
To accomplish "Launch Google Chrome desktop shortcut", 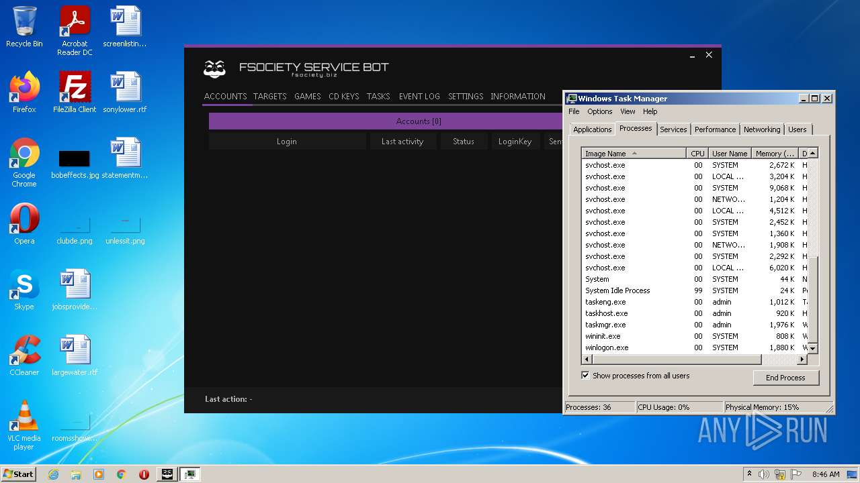I will click(24, 163).
